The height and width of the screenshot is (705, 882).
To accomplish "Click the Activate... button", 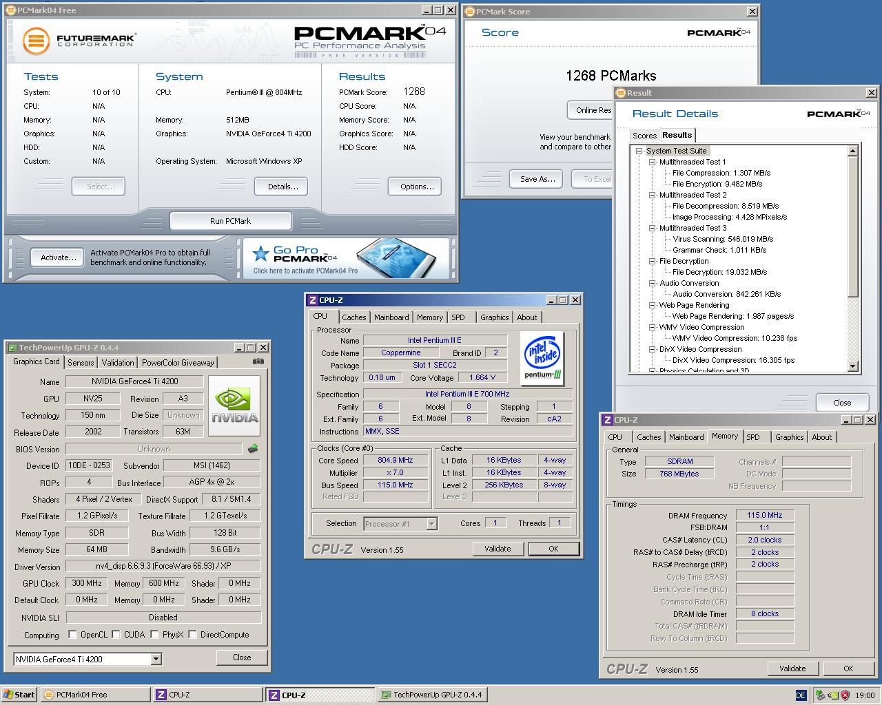I will click(x=58, y=257).
